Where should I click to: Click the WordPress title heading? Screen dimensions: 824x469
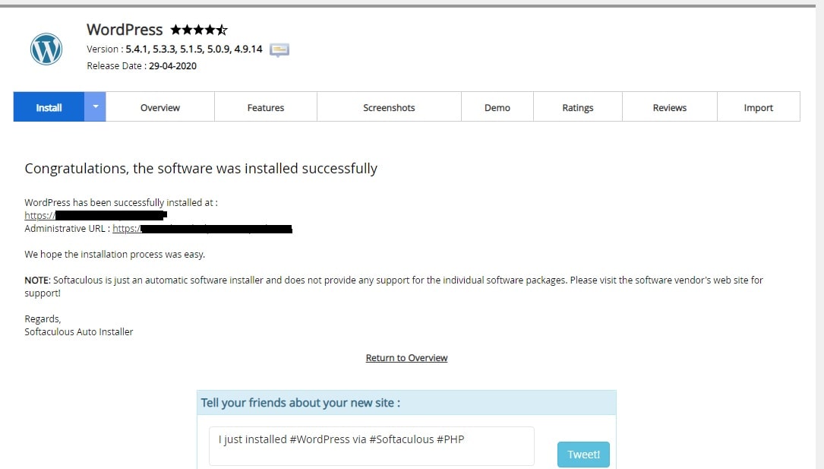click(x=125, y=30)
